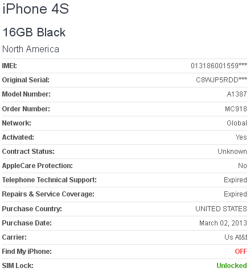Select the Original Serial value C8WJP5RDD
This screenshot has width=250, height=272.
coord(222,80)
